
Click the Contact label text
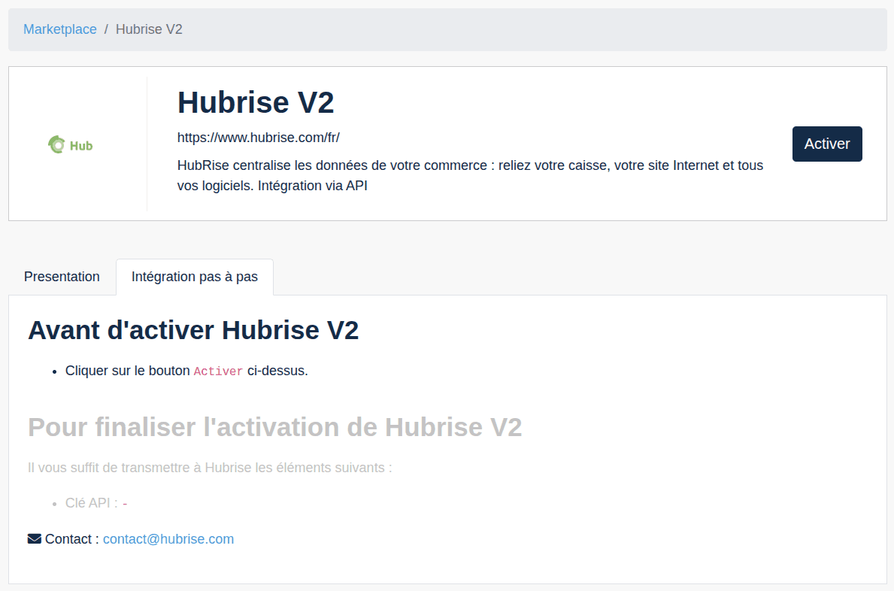click(x=71, y=539)
